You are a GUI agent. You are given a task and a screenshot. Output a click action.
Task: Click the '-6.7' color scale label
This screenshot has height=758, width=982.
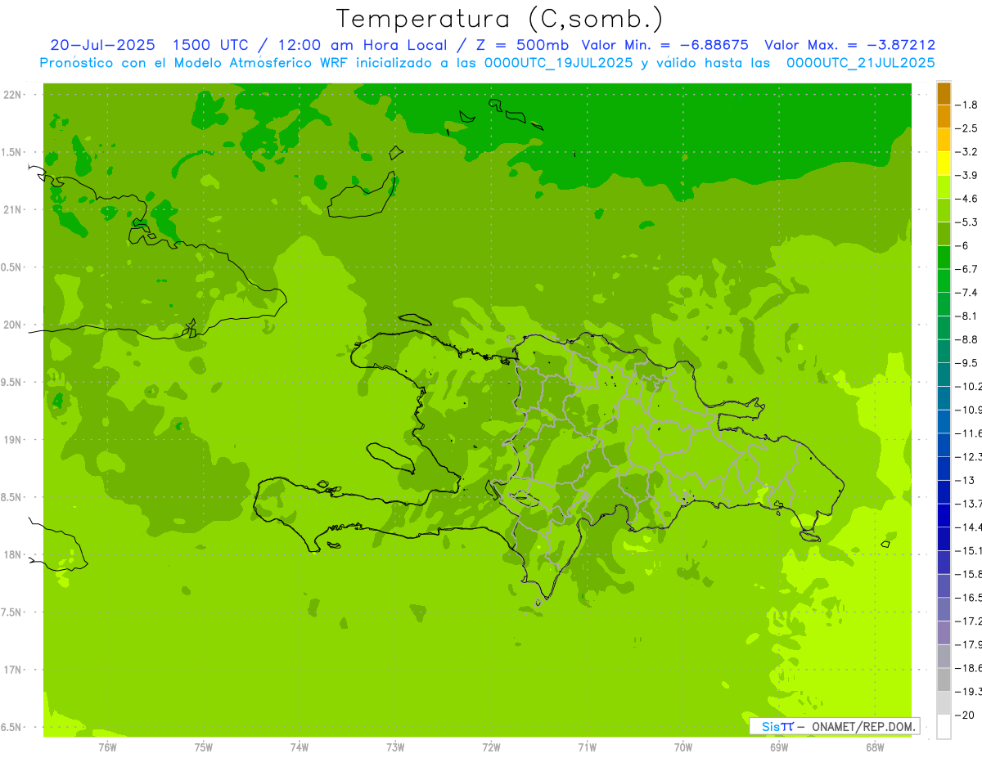tap(966, 269)
